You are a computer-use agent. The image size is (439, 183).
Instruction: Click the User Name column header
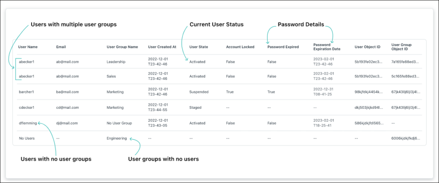[x=27, y=47]
